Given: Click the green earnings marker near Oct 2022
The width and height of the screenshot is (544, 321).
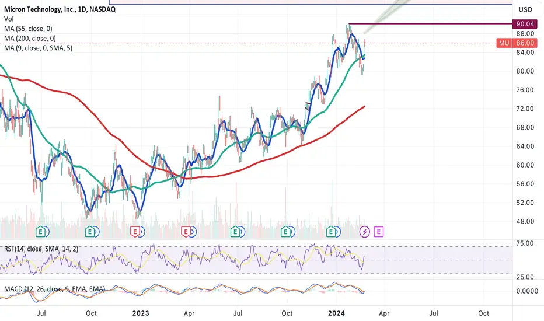Looking at the screenshot, I should (x=90, y=232).
